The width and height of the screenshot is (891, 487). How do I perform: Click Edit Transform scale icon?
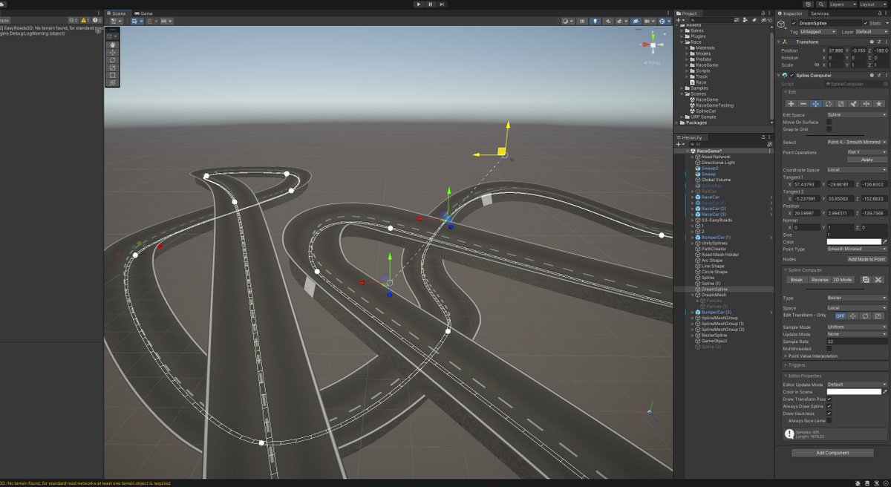[878, 316]
